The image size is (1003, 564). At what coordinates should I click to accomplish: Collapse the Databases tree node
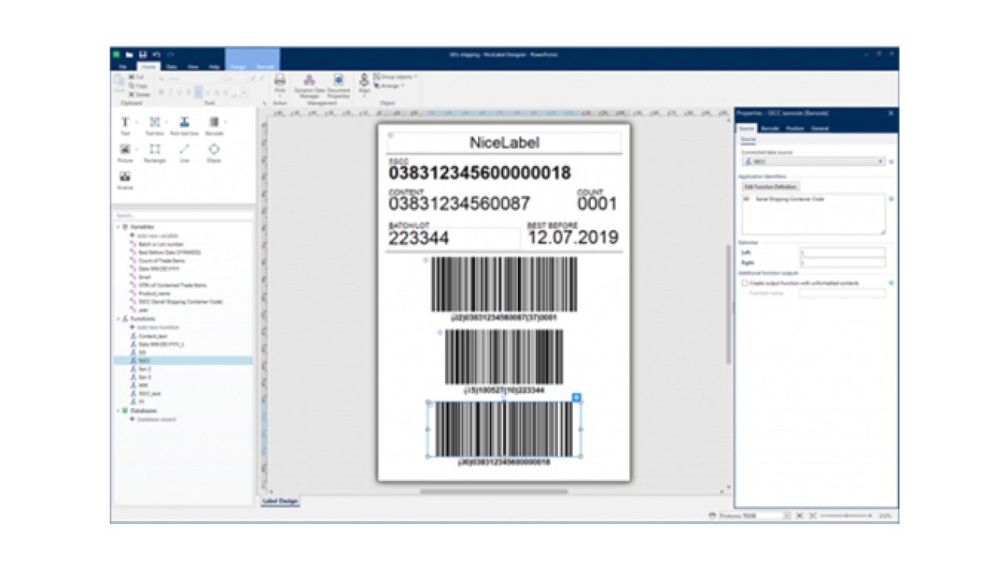[x=118, y=410]
